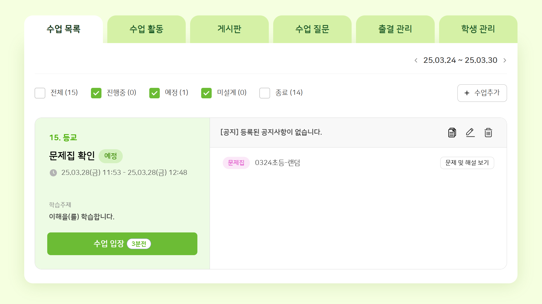Delete the class with trash icon
Screen dimensions: 542x304
[x=488, y=133]
